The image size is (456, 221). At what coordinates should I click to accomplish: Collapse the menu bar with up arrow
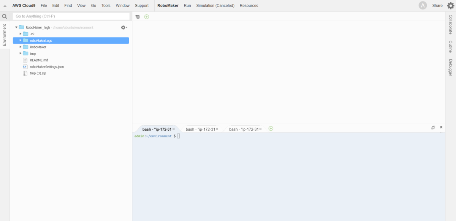coord(5,6)
